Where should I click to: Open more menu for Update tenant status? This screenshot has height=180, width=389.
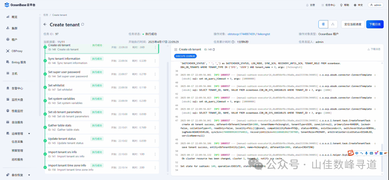155,141
